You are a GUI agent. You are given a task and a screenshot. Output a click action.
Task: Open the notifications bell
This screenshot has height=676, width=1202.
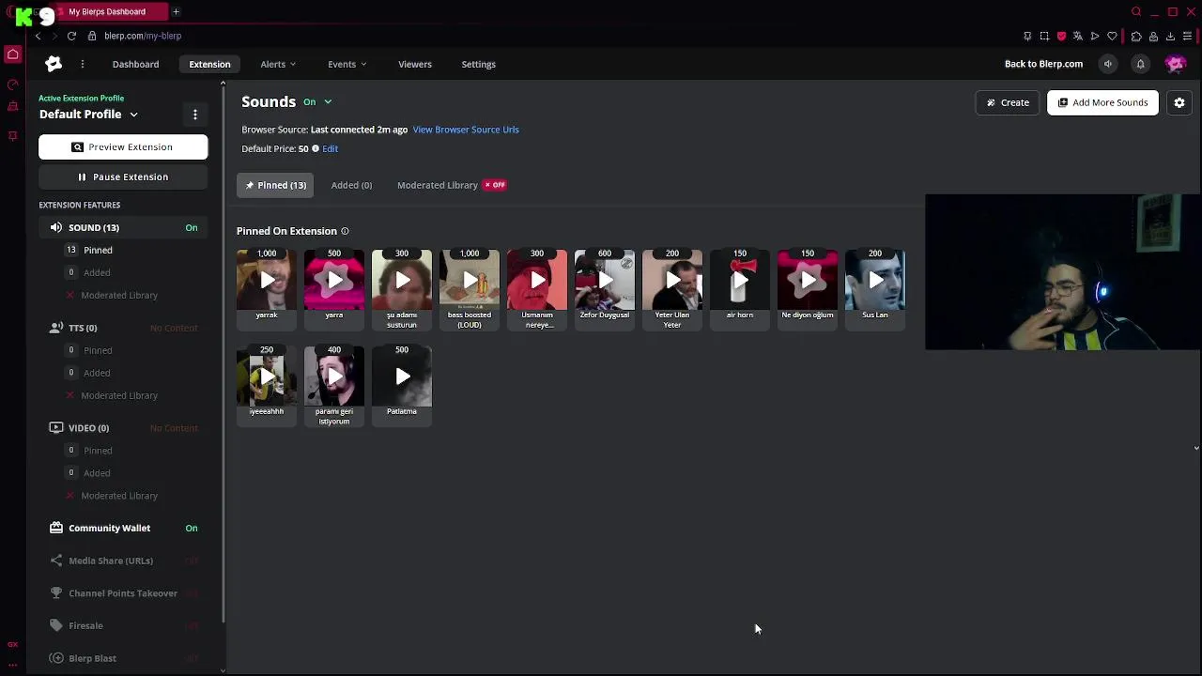click(1141, 64)
